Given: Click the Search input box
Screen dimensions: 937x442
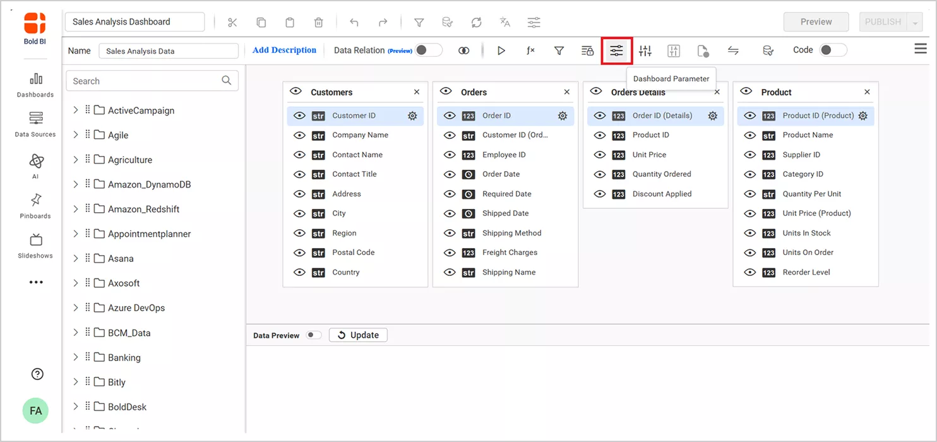Looking at the screenshot, I should pyautogui.click(x=152, y=81).
